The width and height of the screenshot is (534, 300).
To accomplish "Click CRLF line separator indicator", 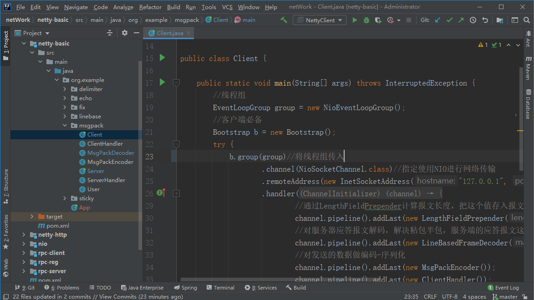I will point(430,297).
